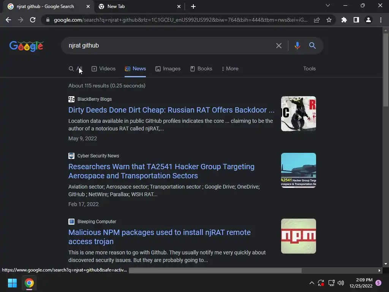Image resolution: width=389 pixels, height=292 pixels.
Task: Switch to the New Tab tab
Action: tap(140, 7)
